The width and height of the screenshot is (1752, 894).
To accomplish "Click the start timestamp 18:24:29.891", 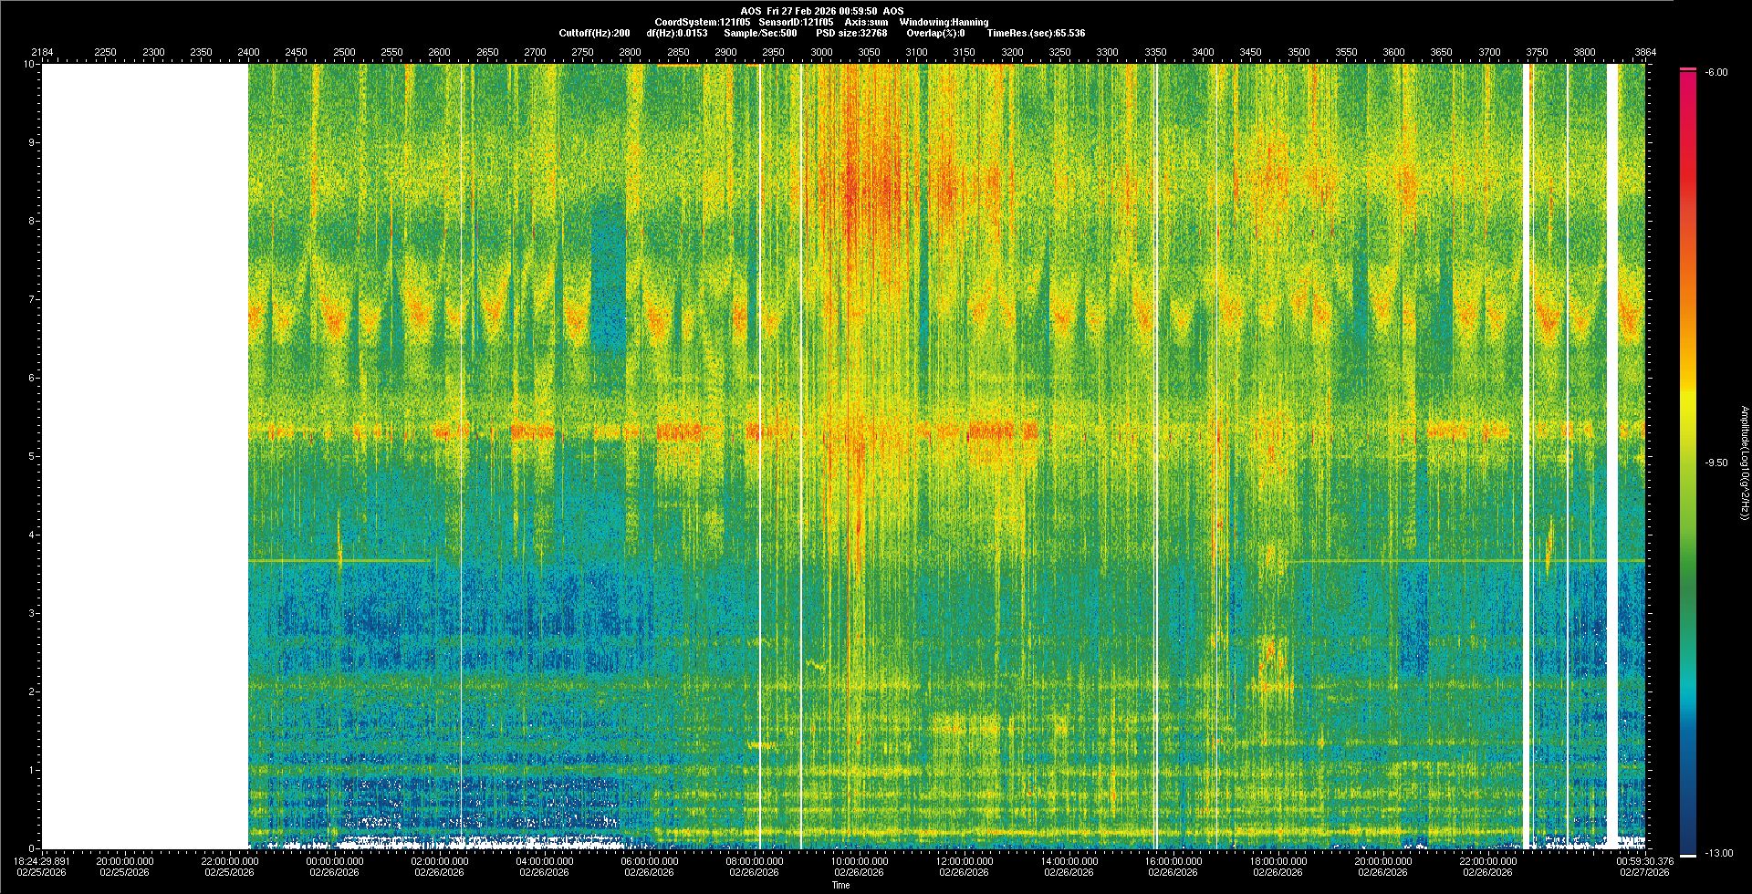I will [x=42, y=861].
